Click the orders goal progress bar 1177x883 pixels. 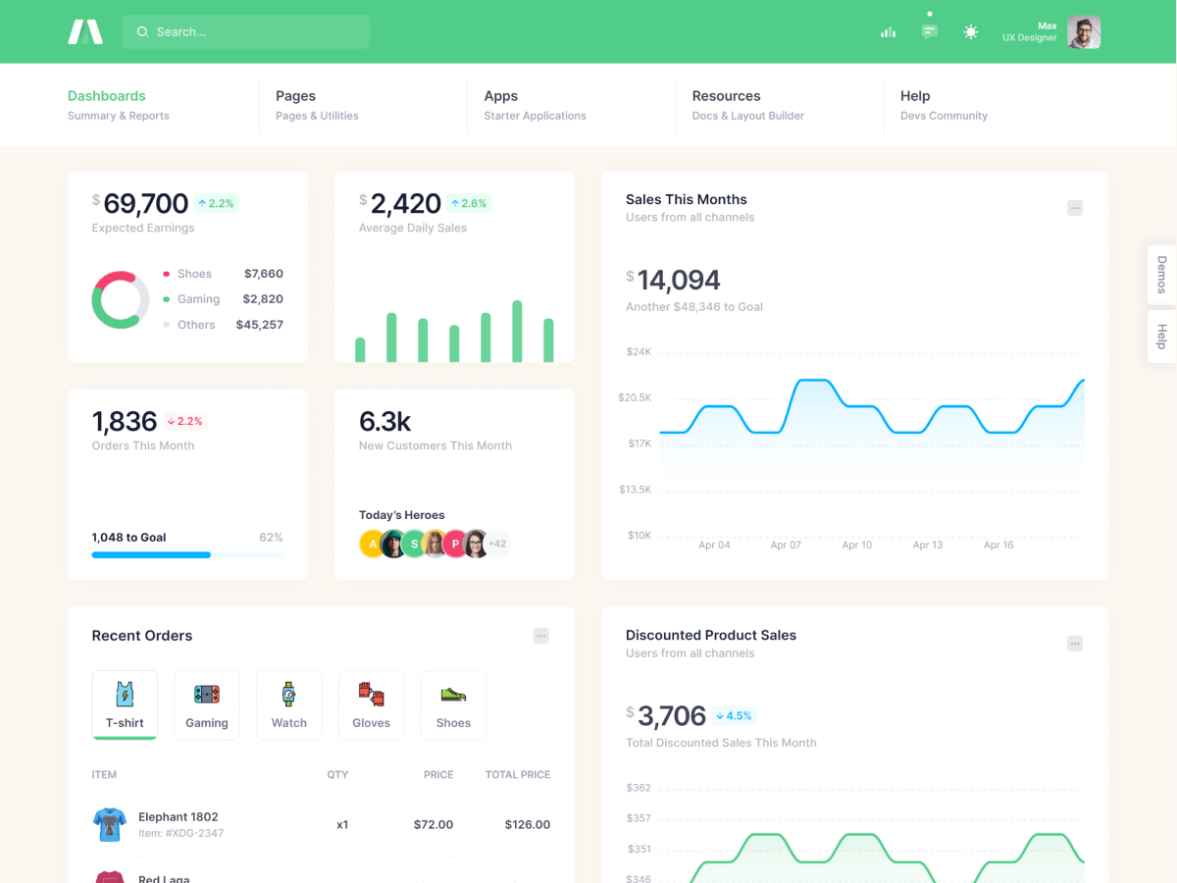[186, 555]
